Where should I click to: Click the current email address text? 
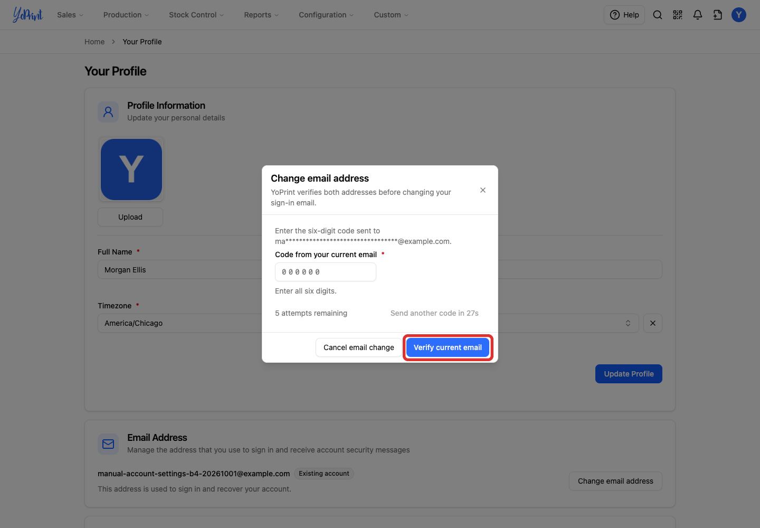click(194, 474)
